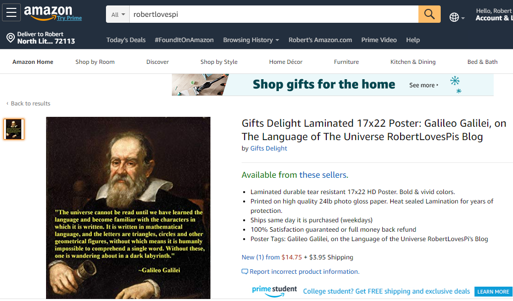
Task: Expand the All search category dropdown
Action: [x=118, y=14]
